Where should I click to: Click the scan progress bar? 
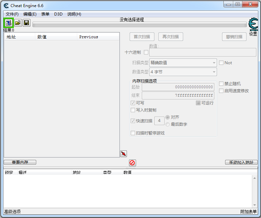pyautogui.click(x=139, y=25)
